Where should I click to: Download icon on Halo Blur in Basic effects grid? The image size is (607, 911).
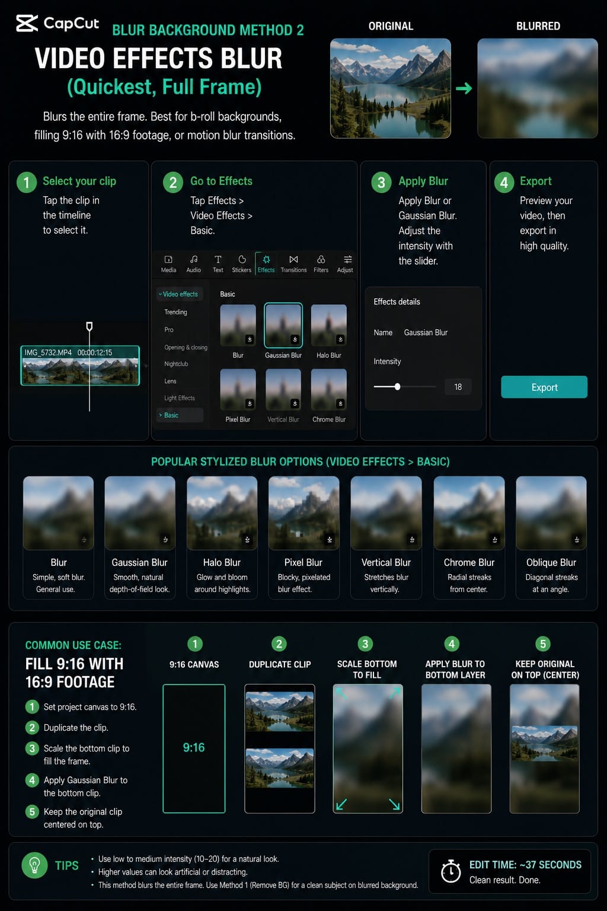pos(340,339)
